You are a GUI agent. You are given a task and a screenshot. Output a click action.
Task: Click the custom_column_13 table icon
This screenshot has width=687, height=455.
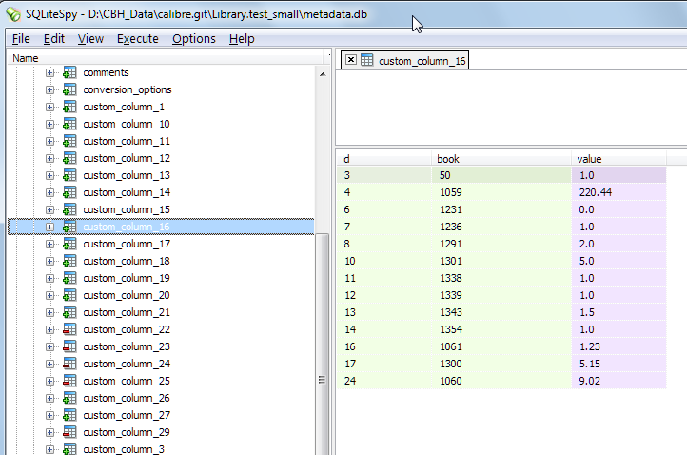point(69,175)
